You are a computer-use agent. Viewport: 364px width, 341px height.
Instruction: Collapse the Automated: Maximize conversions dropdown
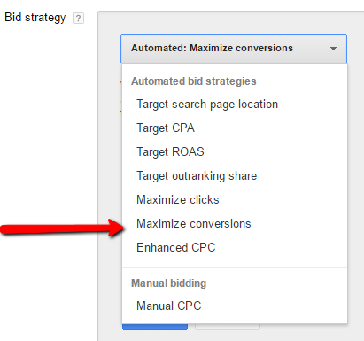[x=234, y=49]
